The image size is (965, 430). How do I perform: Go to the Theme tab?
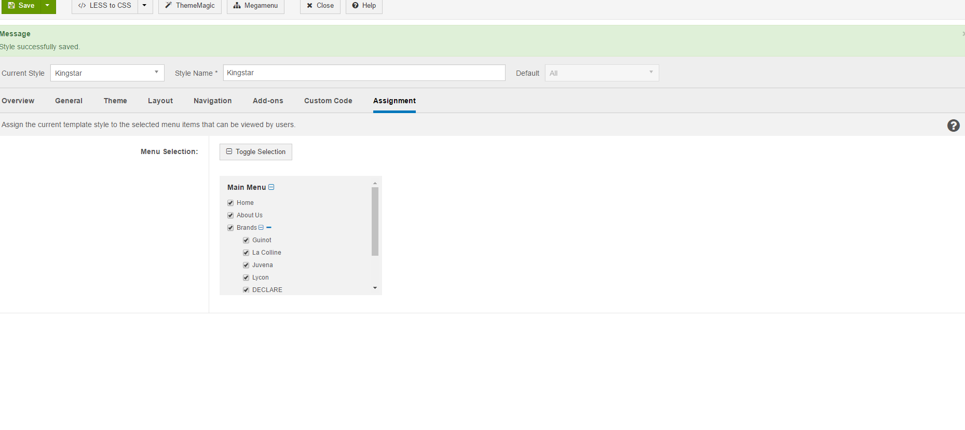(115, 101)
